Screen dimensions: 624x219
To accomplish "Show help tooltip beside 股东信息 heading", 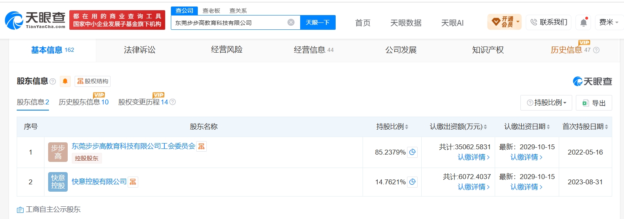I will [53, 82].
